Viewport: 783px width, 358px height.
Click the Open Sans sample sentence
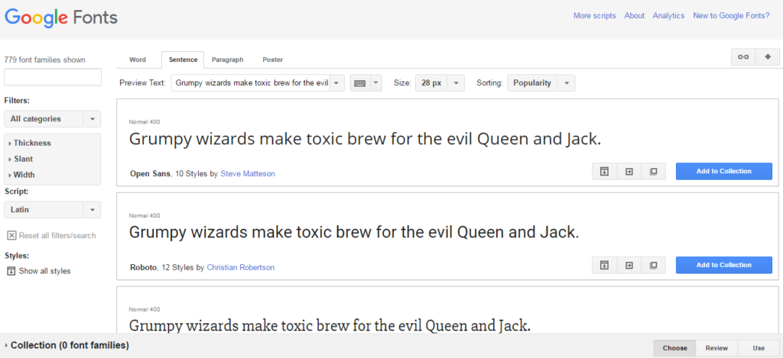coord(365,140)
